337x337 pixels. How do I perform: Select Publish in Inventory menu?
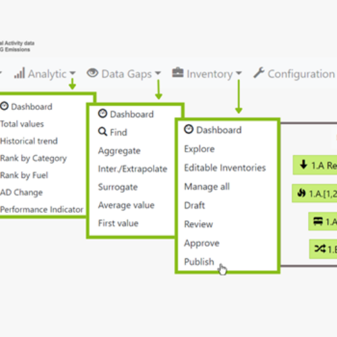pyautogui.click(x=199, y=262)
